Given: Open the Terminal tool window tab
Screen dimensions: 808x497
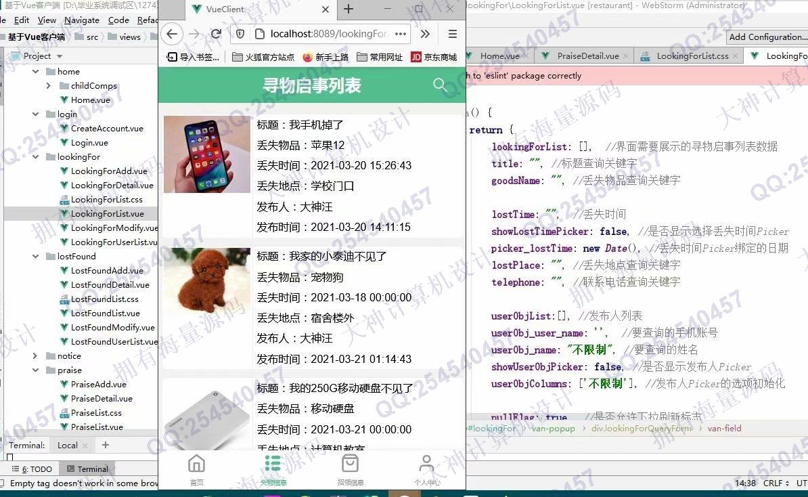Looking at the screenshot, I should coord(87,469).
